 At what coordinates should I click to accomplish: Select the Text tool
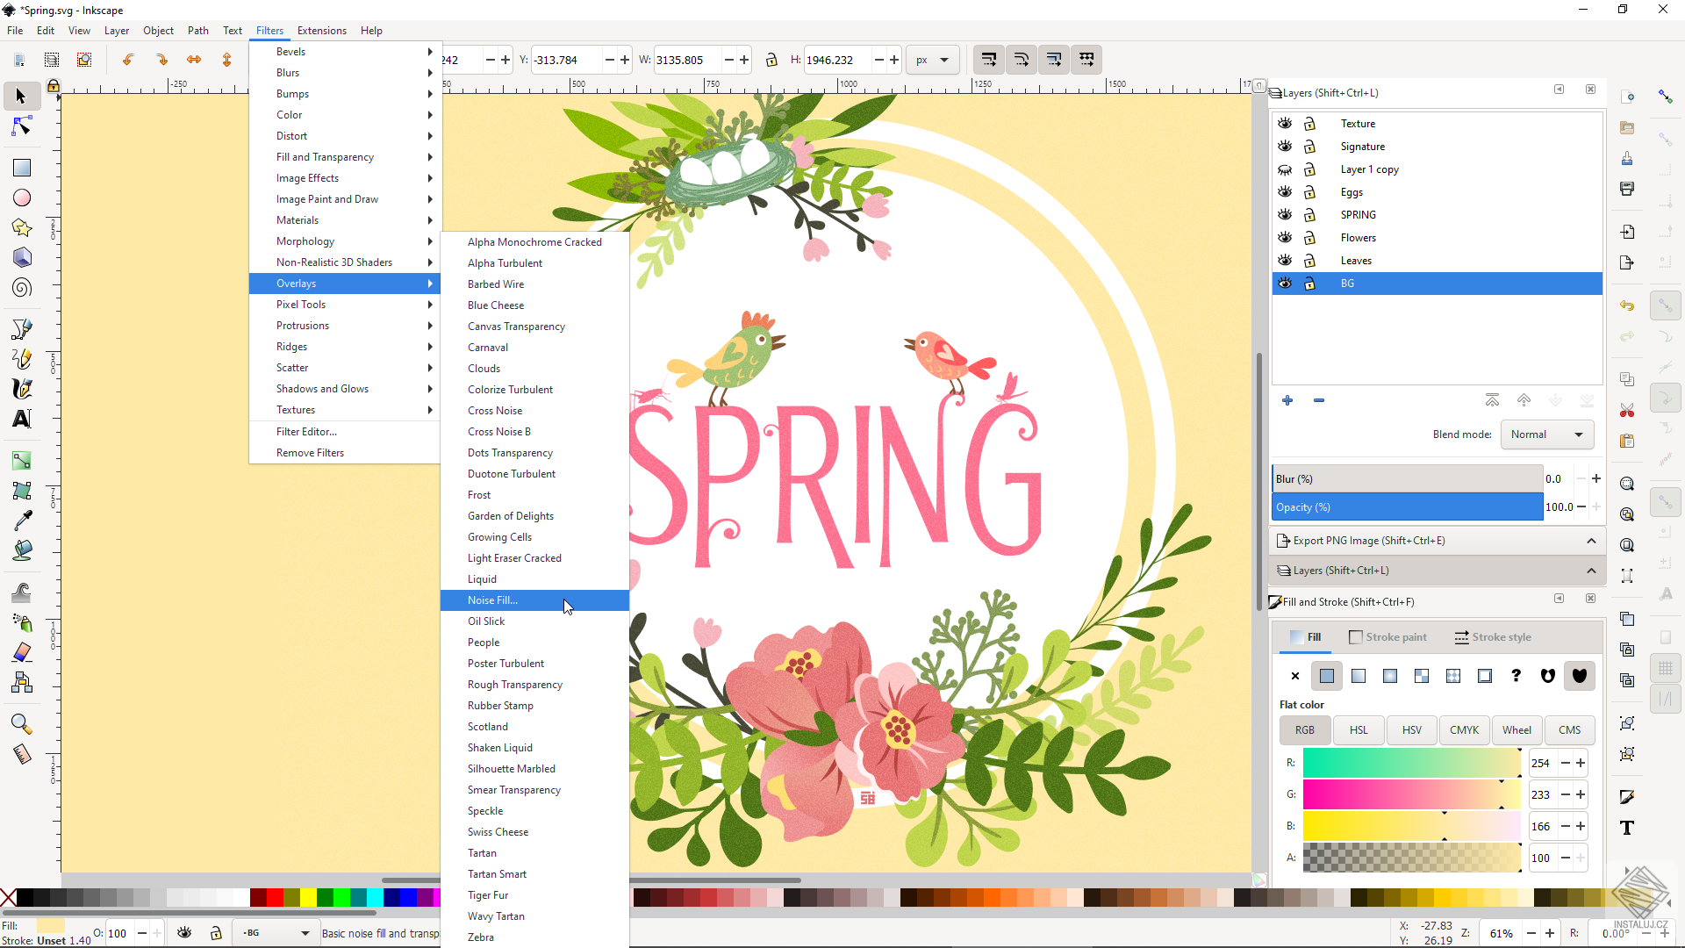point(21,419)
